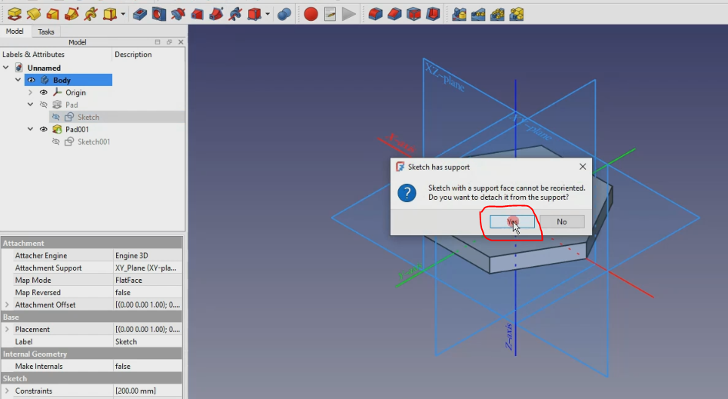Image resolution: width=728 pixels, height=399 pixels.
Task: Select the Draft tool
Action: pyautogui.click(x=414, y=15)
